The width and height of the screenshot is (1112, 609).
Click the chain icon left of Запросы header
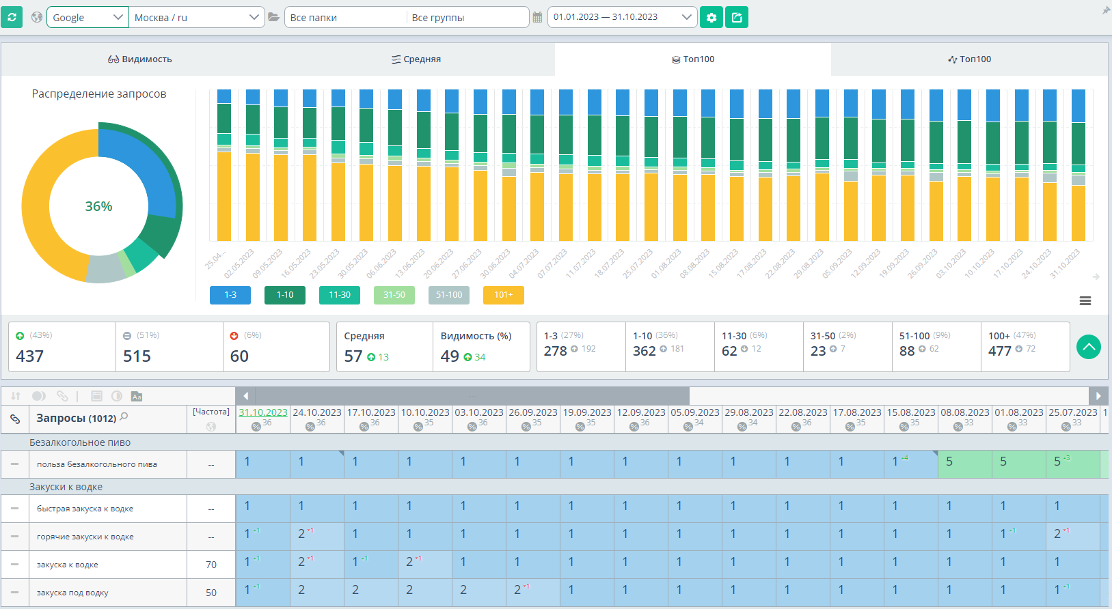[x=15, y=419]
